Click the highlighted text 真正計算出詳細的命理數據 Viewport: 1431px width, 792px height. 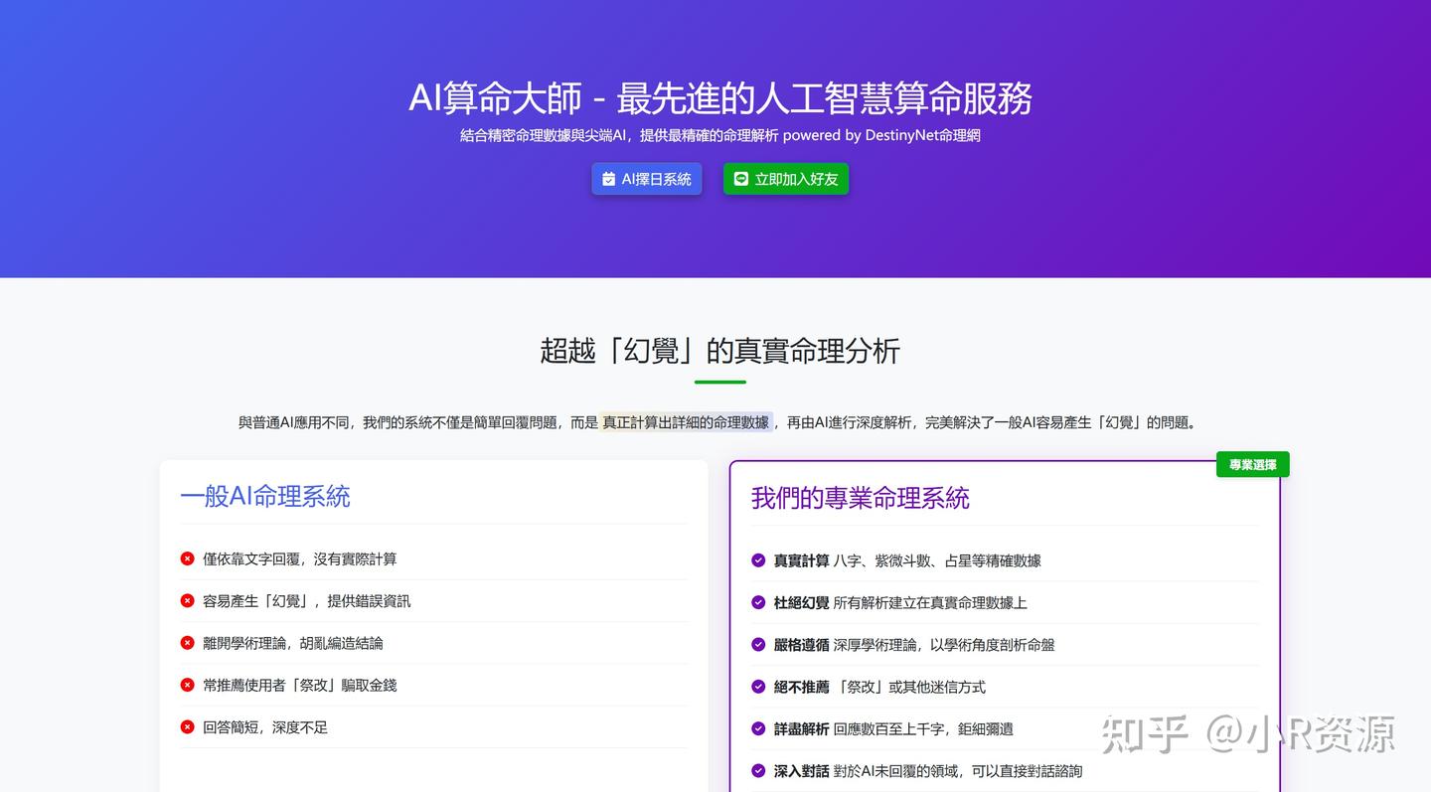click(686, 422)
